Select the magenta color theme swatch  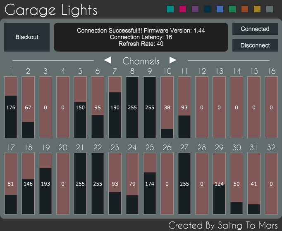[183, 9]
